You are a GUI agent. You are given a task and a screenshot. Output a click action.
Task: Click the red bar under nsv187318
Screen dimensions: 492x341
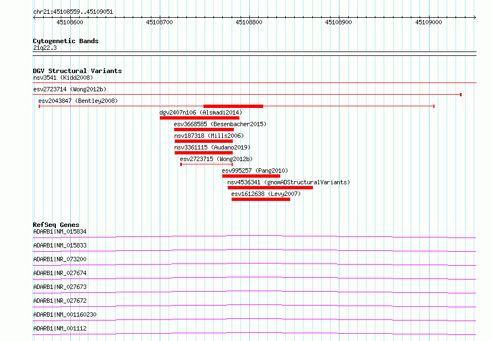(203, 141)
